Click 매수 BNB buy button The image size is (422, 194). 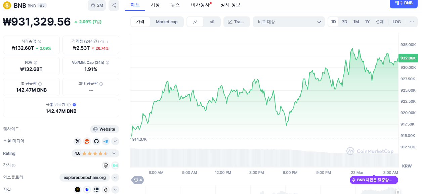(x=404, y=3)
